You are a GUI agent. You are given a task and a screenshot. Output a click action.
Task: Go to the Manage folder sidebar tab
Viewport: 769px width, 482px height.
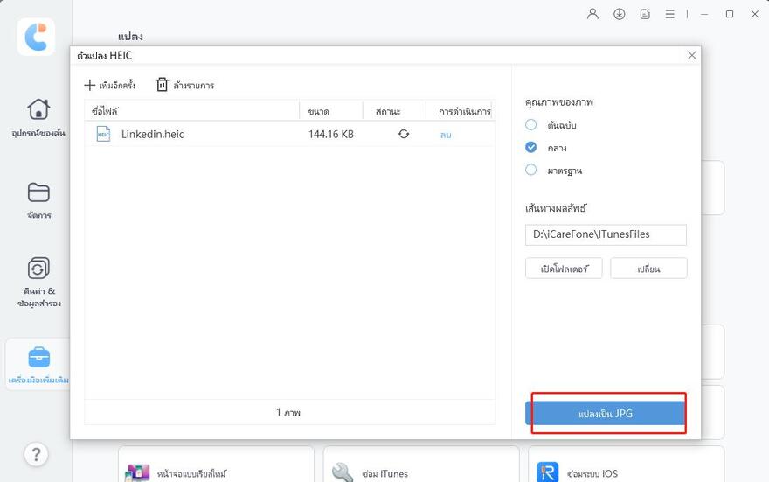pos(38,200)
